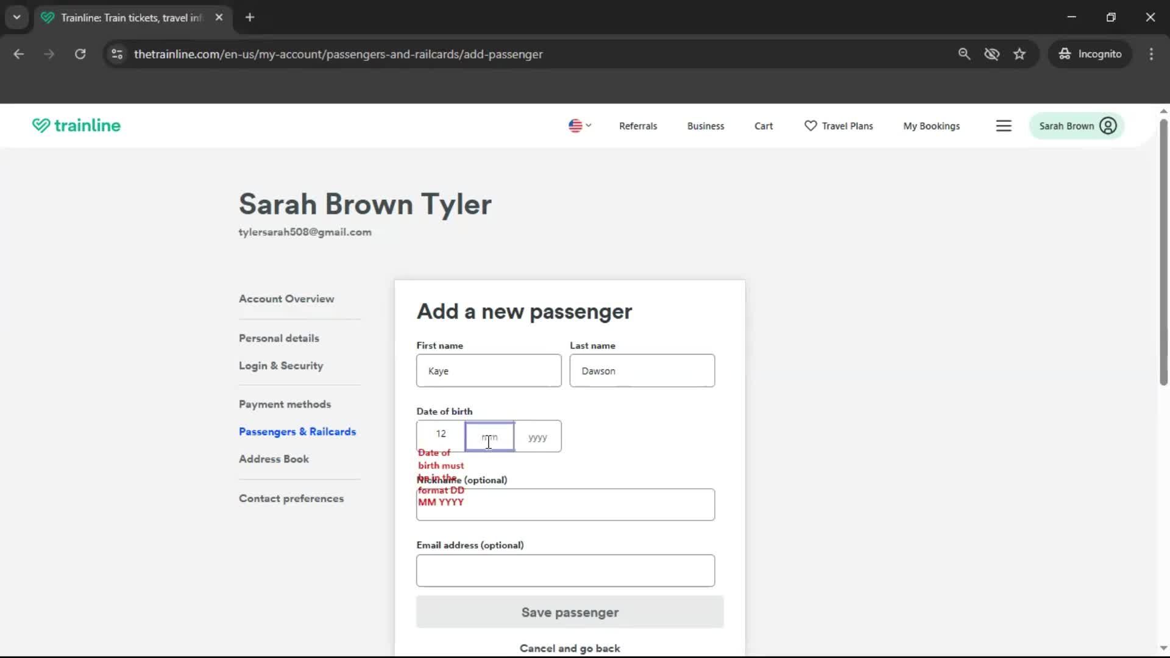1170x658 pixels.
Task: Bookmark this page with the star icon
Action: tap(1019, 54)
